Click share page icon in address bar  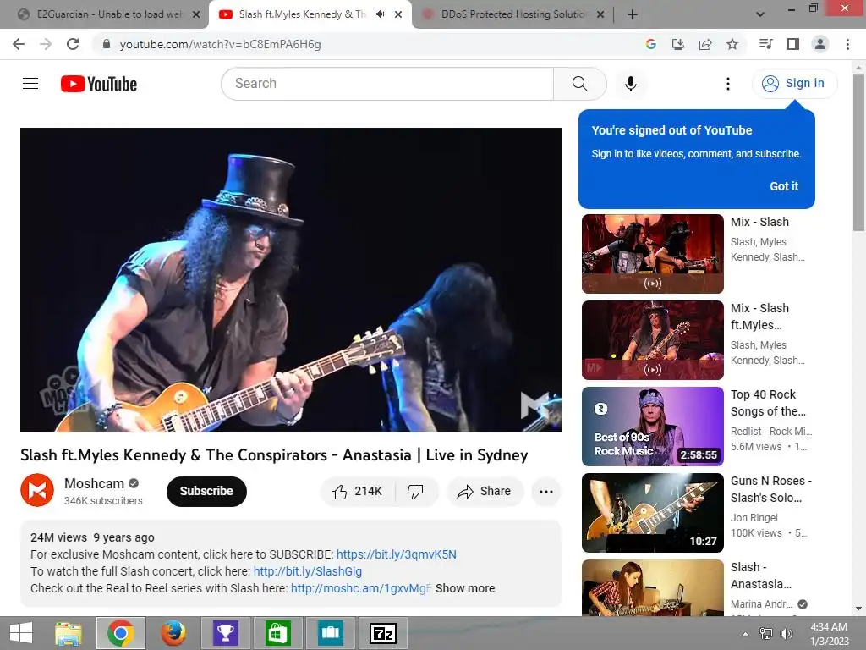tap(705, 44)
